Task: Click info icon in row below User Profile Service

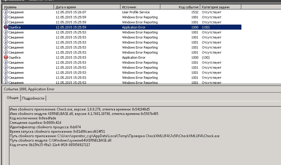Action: click(x=6, y=17)
